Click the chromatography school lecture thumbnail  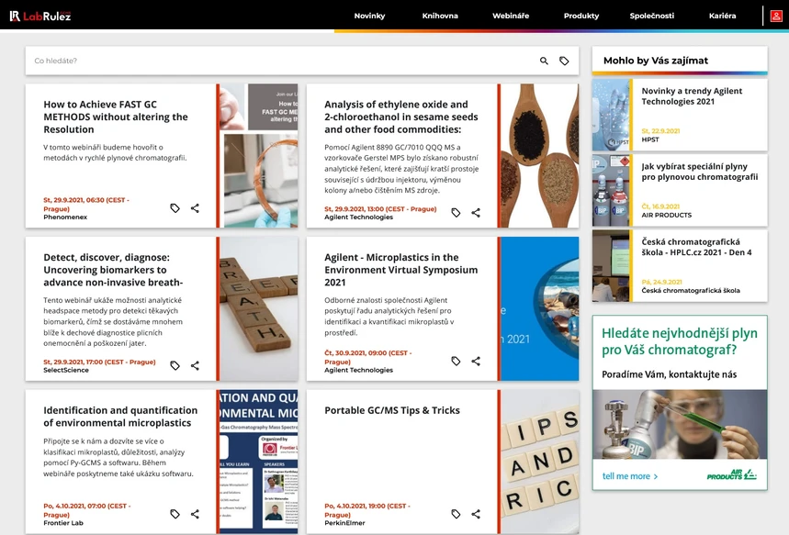pyautogui.click(x=611, y=266)
